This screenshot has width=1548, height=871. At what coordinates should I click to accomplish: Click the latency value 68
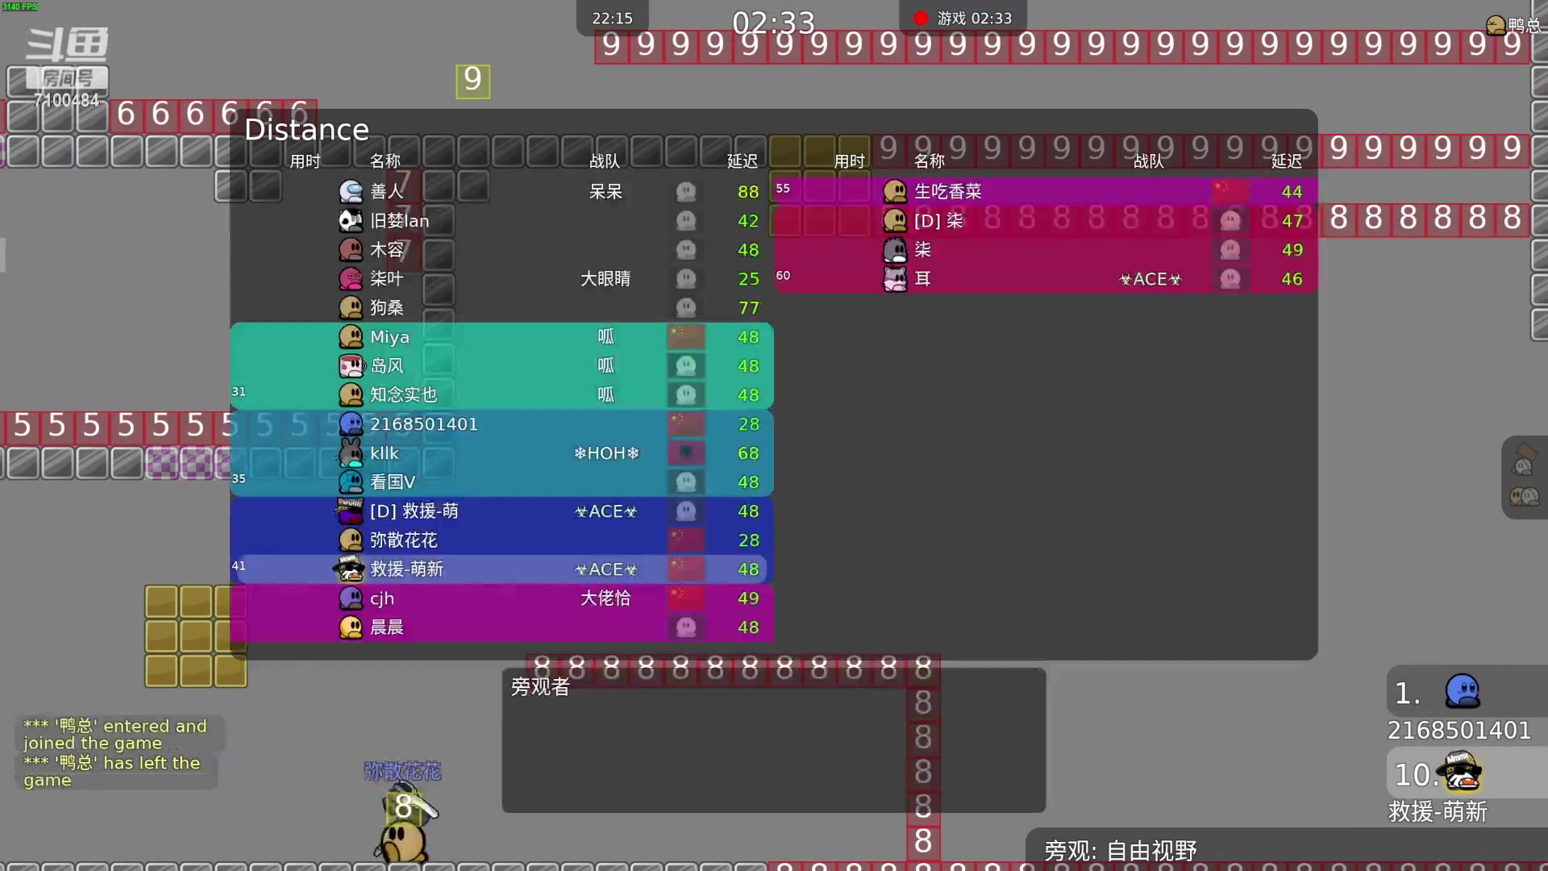click(748, 452)
